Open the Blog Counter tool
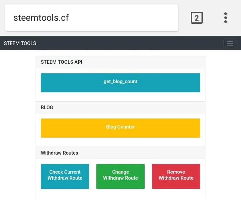Viewport: 241px width, 205px height. pos(120,128)
